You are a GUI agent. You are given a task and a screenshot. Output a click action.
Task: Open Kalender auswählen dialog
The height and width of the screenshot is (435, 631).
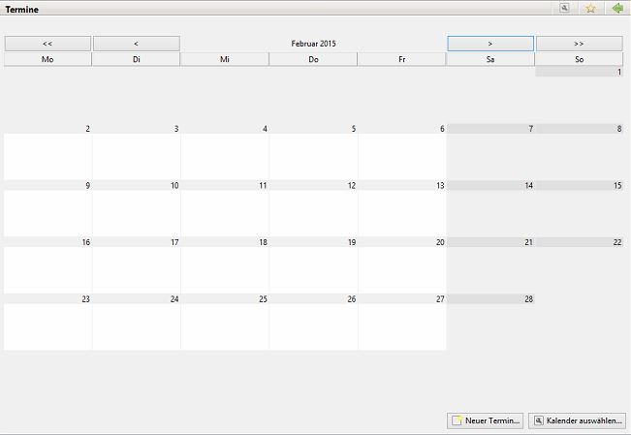click(578, 420)
